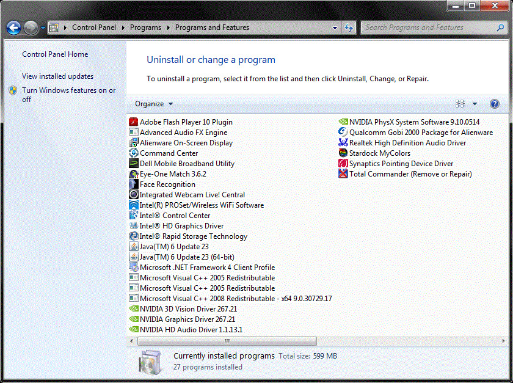Select Eye-One Match 3.6.2 name
This screenshot has height=383, width=513.
point(173,174)
